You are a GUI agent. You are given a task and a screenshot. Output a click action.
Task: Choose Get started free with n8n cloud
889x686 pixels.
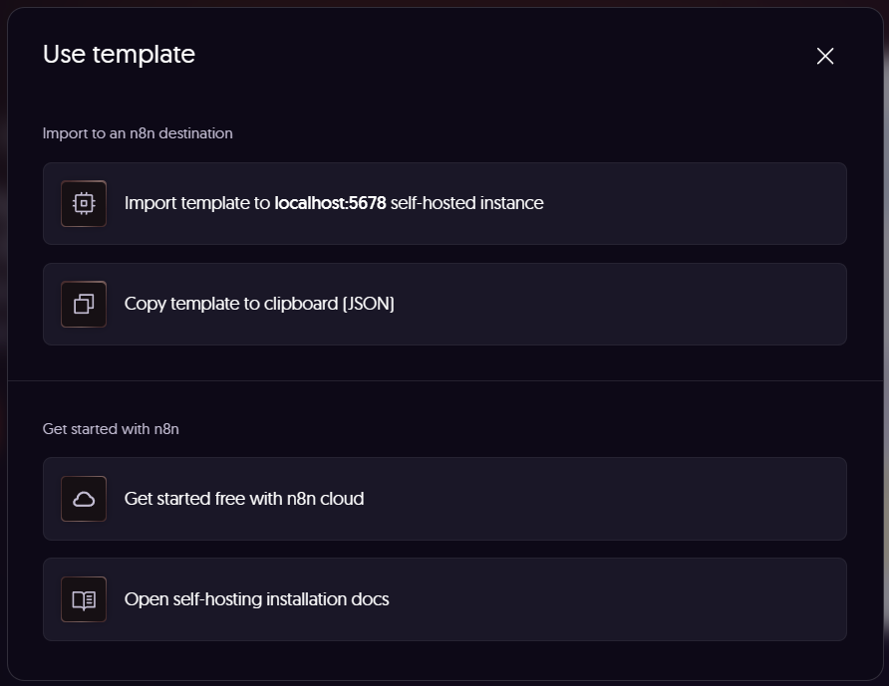point(444,499)
